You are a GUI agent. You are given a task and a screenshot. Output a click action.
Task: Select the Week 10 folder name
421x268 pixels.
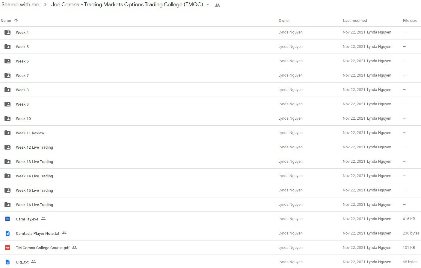pos(23,119)
